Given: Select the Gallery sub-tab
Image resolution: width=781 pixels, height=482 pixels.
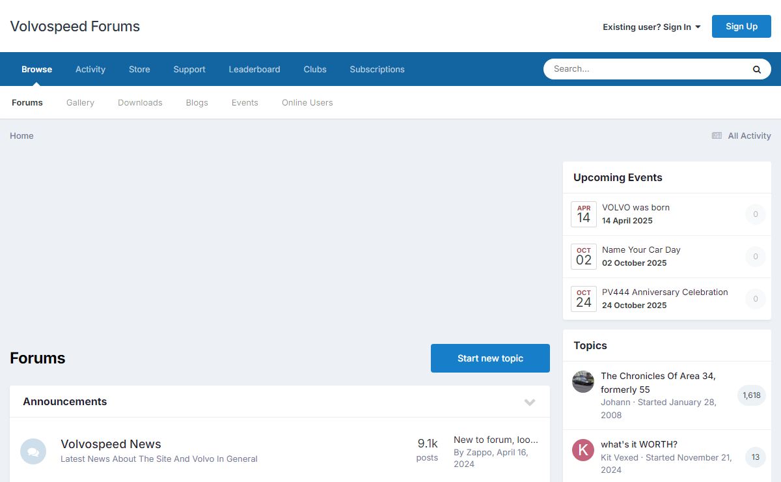Looking at the screenshot, I should click(x=80, y=102).
